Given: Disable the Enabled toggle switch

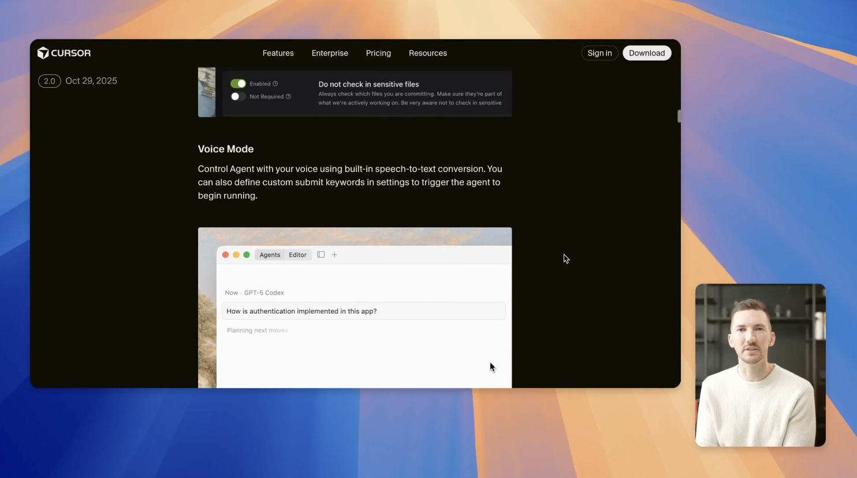Looking at the screenshot, I should (239, 83).
